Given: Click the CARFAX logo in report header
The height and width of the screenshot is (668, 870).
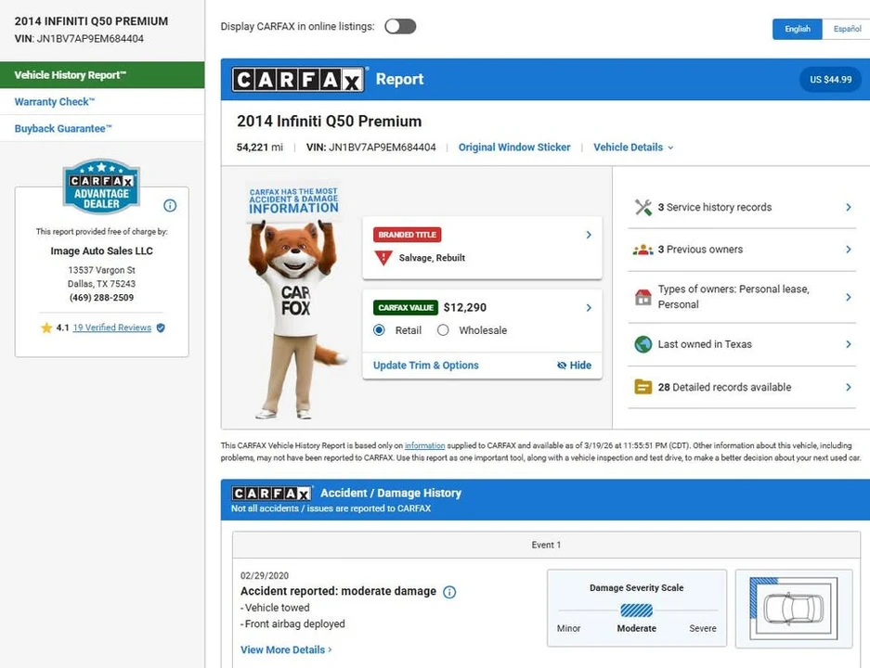Looking at the screenshot, I should pyautogui.click(x=298, y=80).
